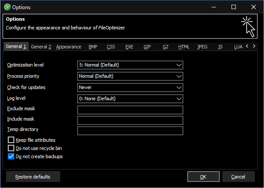Image resolution: width=264 pixels, height=188 pixels.
Task: Open the Check for updates dropdown
Action: click(x=130, y=87)
